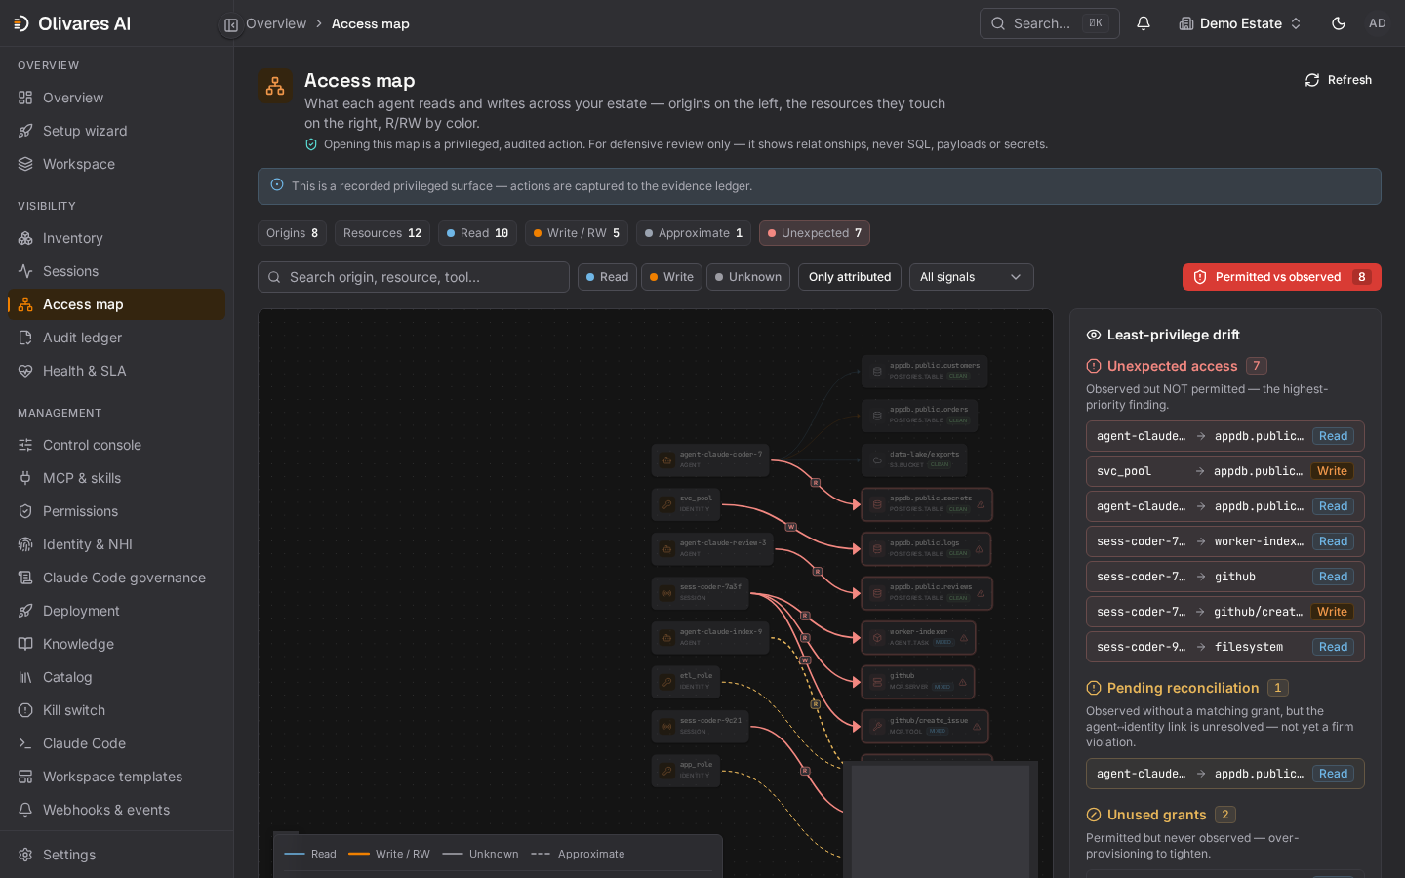
Task: Select the svc_pool identity node
Action: [686, 503]
